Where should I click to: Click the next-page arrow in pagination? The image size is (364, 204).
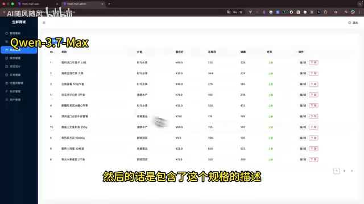pos(352,171)
